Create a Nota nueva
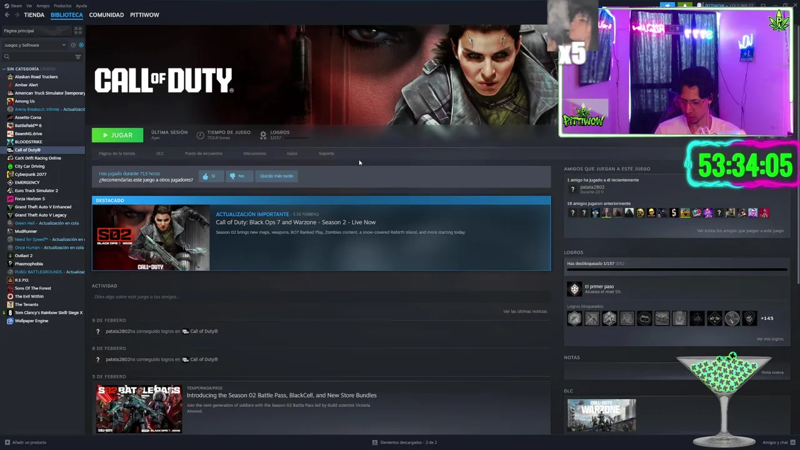800x450 pixels. (772, 372)
